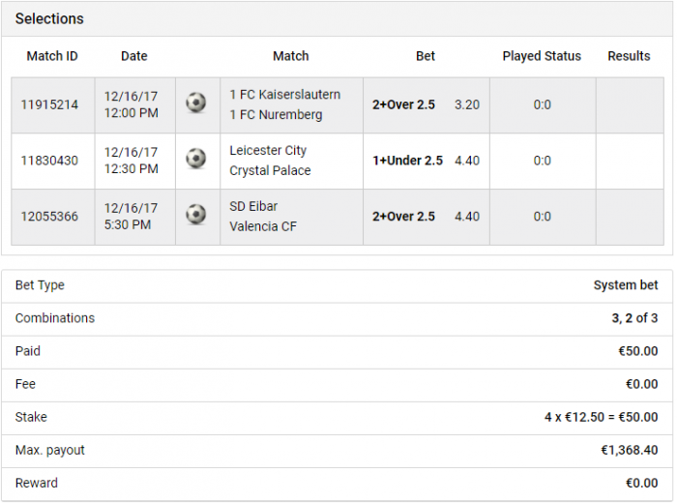Click the Match ID column header
This screenshot has height=503, width=677.
pos(52,56)
